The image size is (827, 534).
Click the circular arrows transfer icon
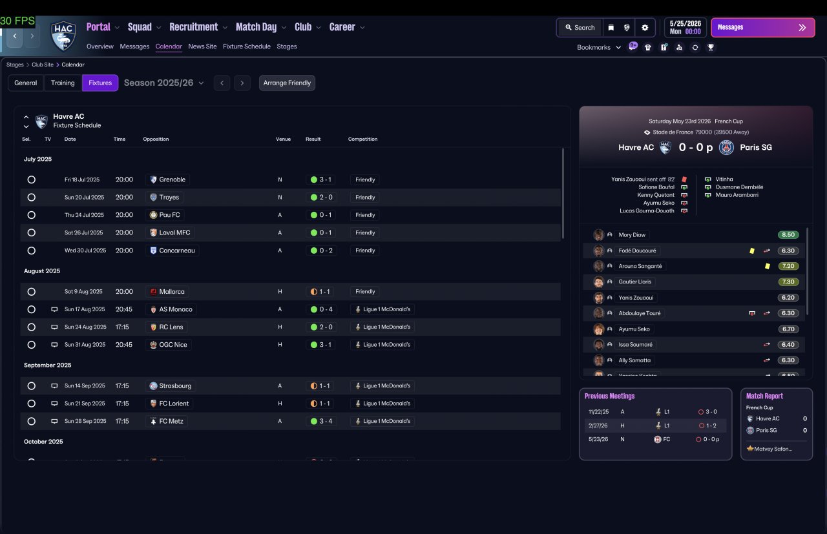coord(695,47)
